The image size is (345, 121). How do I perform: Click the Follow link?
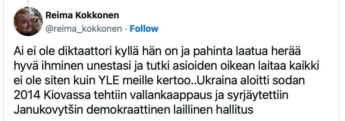(144, 29)
